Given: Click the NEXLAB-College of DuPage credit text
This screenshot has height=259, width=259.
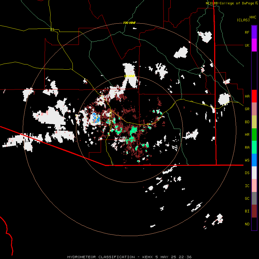Looking at the screenshot, I should coord(230,3).
